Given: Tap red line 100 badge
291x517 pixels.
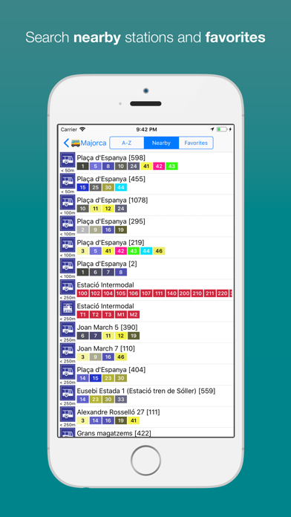Looking at the screenshot, I should (82, 293).
